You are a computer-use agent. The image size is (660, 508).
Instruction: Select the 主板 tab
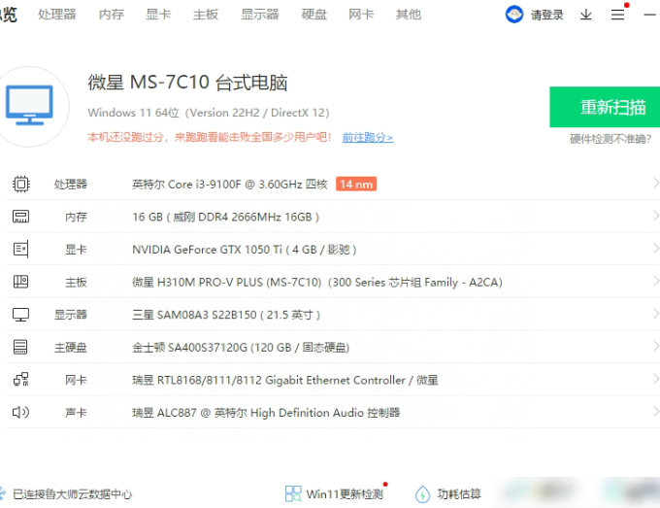[x=206, y=15]
